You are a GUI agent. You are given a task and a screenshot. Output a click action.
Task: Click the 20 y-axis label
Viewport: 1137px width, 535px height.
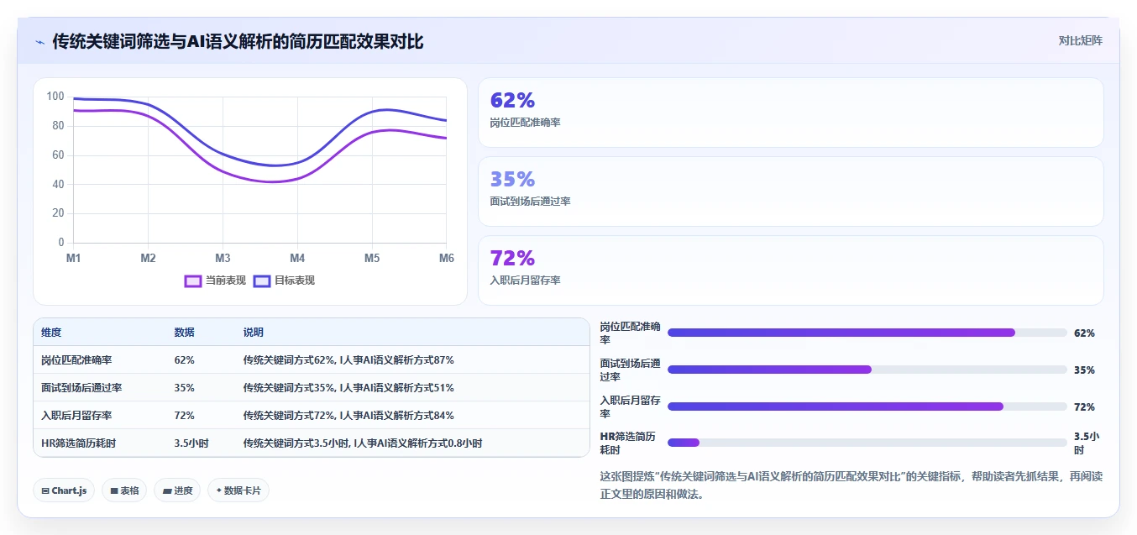pos(58,213)
